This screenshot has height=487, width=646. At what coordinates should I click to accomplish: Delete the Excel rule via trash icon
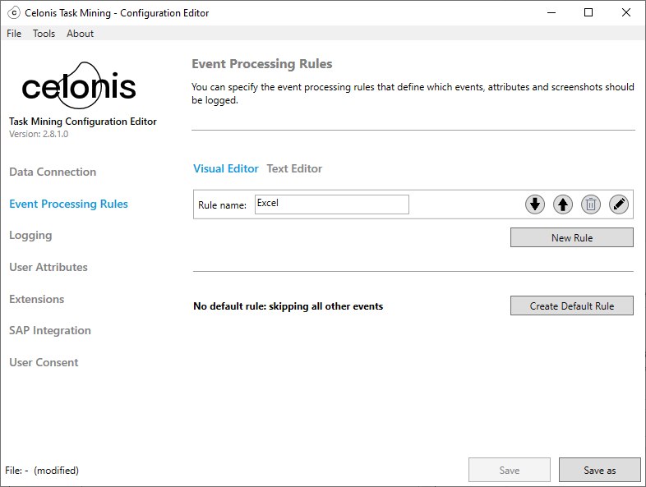pyautogui.click(x=591, y=204)
